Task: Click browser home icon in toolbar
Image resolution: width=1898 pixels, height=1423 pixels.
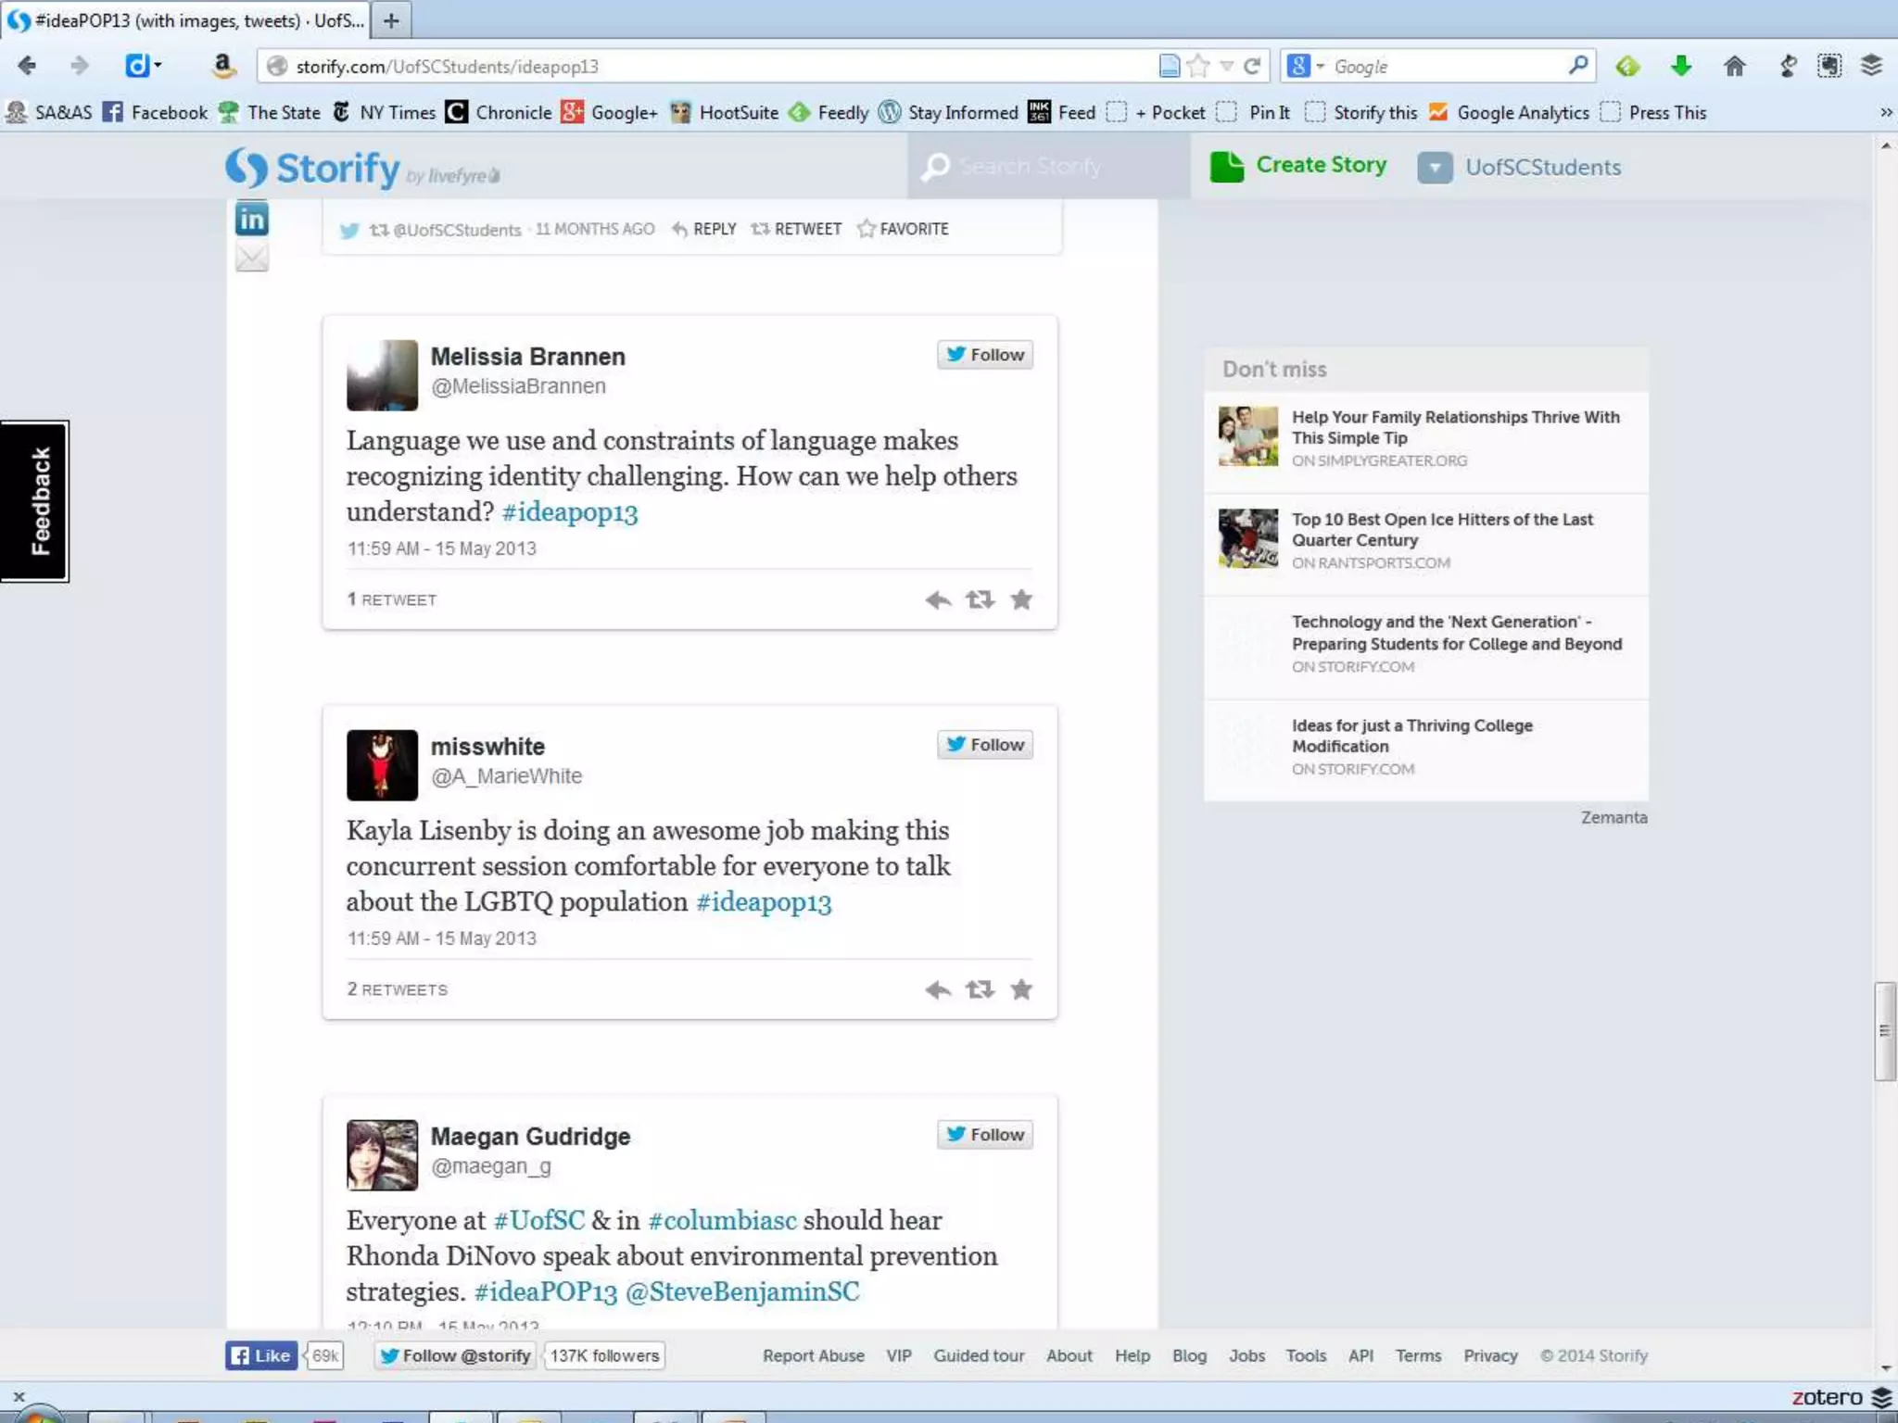Action: point(1734,66)
